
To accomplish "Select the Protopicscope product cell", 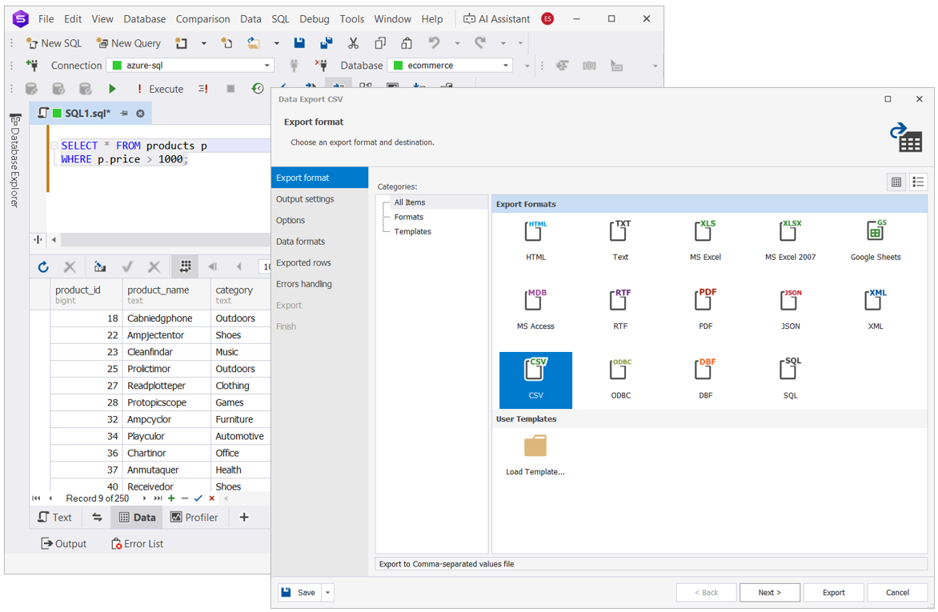I will tap(166, 402).
